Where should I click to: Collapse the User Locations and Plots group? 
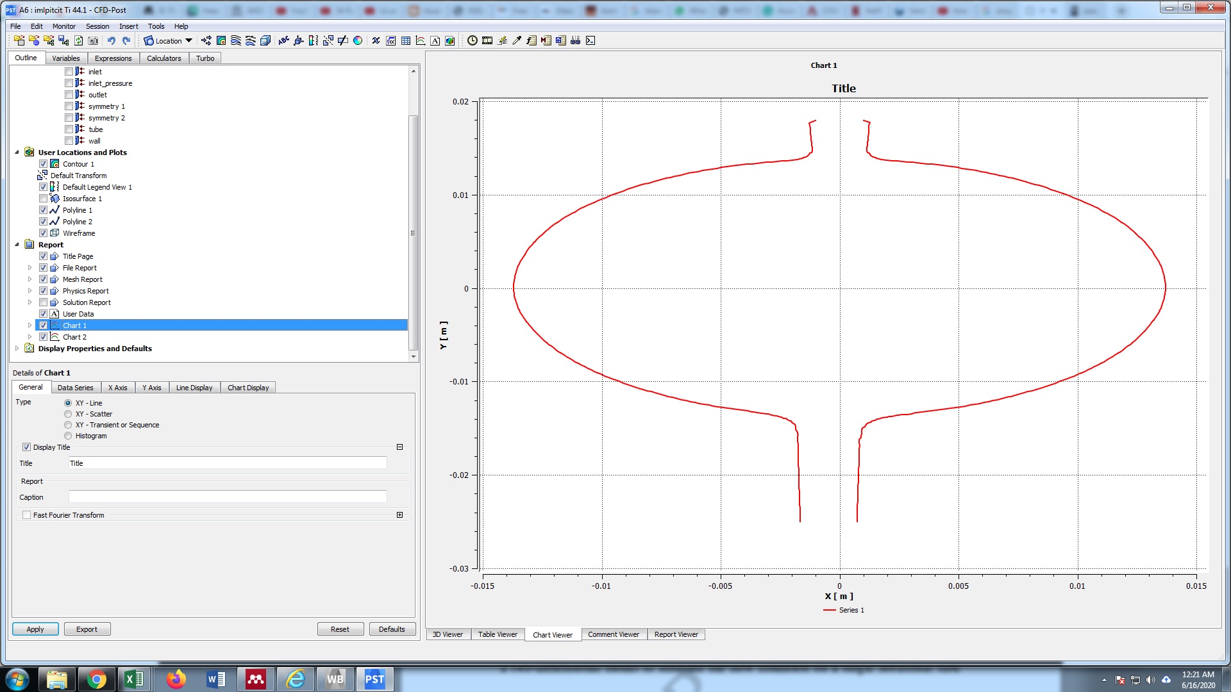(17, 152)
